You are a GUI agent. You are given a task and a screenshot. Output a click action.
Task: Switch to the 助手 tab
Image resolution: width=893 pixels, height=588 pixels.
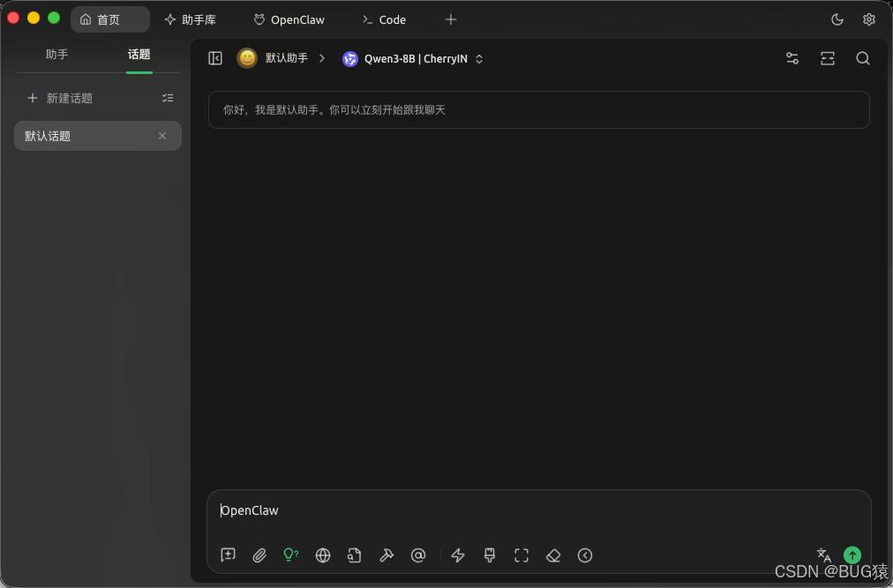tap(56, 54)
